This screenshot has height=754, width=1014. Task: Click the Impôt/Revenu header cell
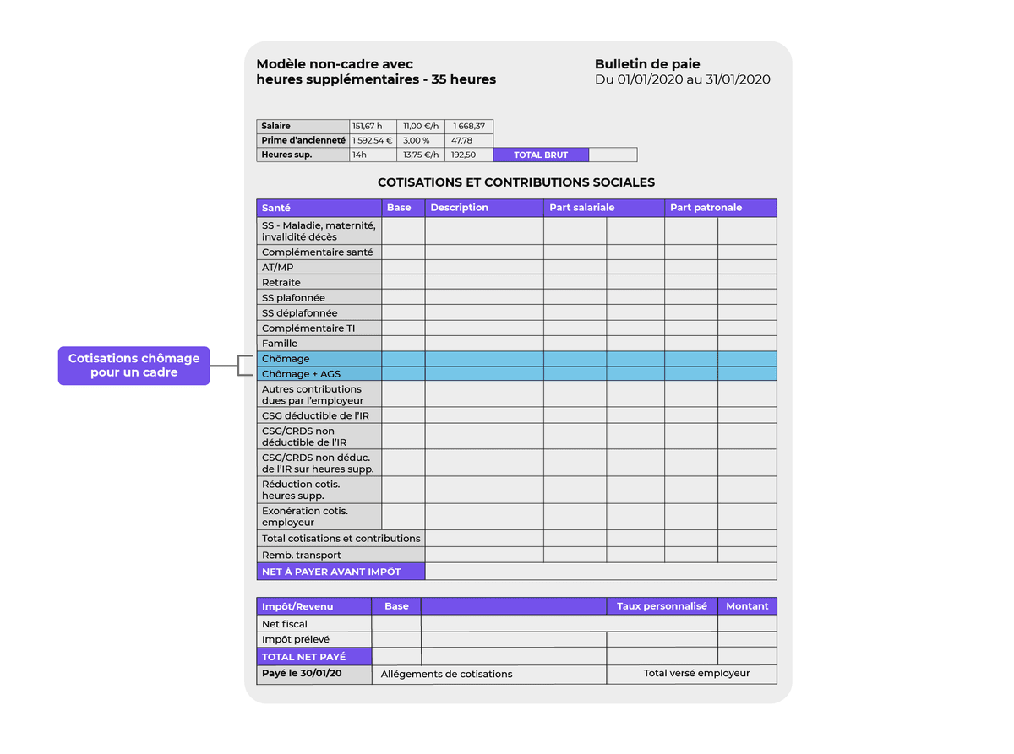click(313, 606)
